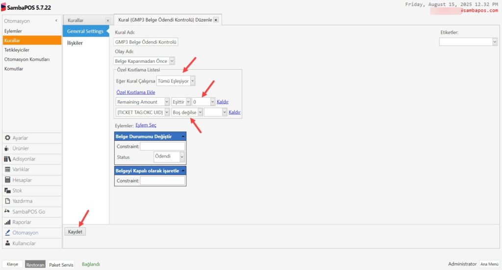Click the Adisyonlar books icon
502x270 pixels.
click(7, 159)
